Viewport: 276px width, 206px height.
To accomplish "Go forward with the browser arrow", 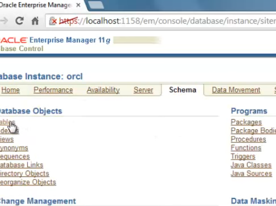I will pyautogui.click(x=4, y=21).
